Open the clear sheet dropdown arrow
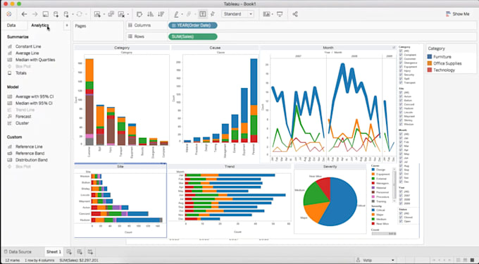This screenshot has width=479, height=264. (127, 14)
